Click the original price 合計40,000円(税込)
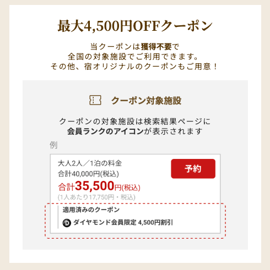270x270 pixels. click(x=88, y=174)
